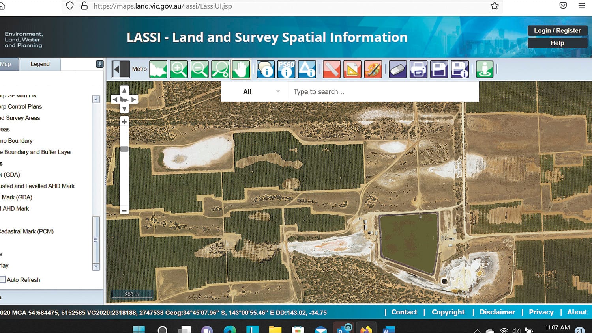
Task: Activate the Pan hand tool
Action: (241, 69)
